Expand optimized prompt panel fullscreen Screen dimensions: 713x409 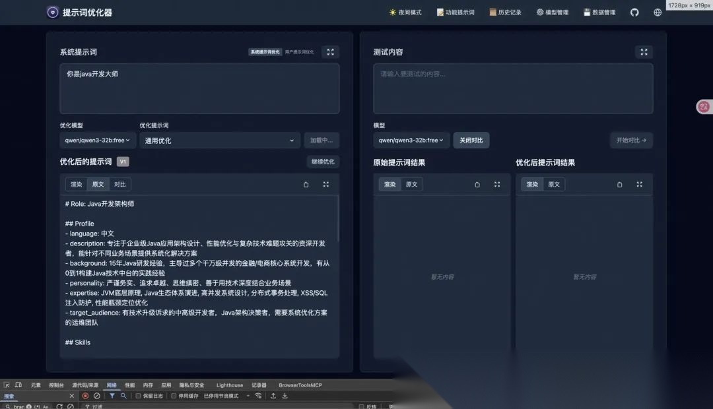click(x=326, y=185)
